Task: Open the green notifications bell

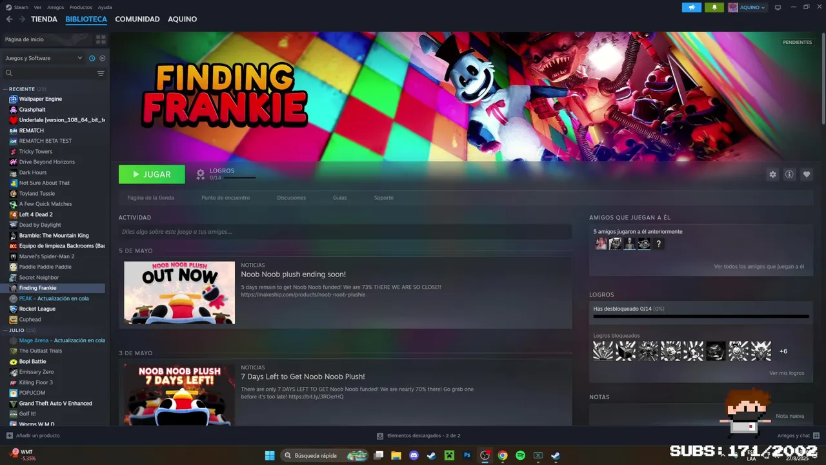Action: click(x=714, y=7)
